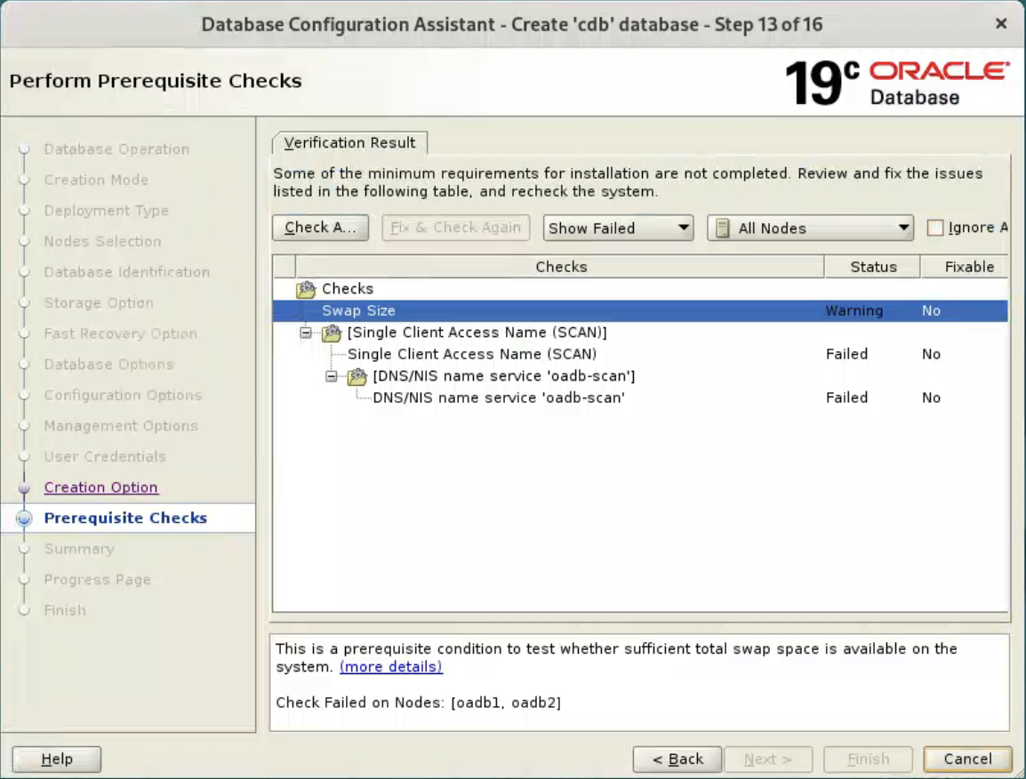Image resolution: width=1026 pixels, height=779 pixels.
Task: Click the Status column header
Action: click(873, 267)
